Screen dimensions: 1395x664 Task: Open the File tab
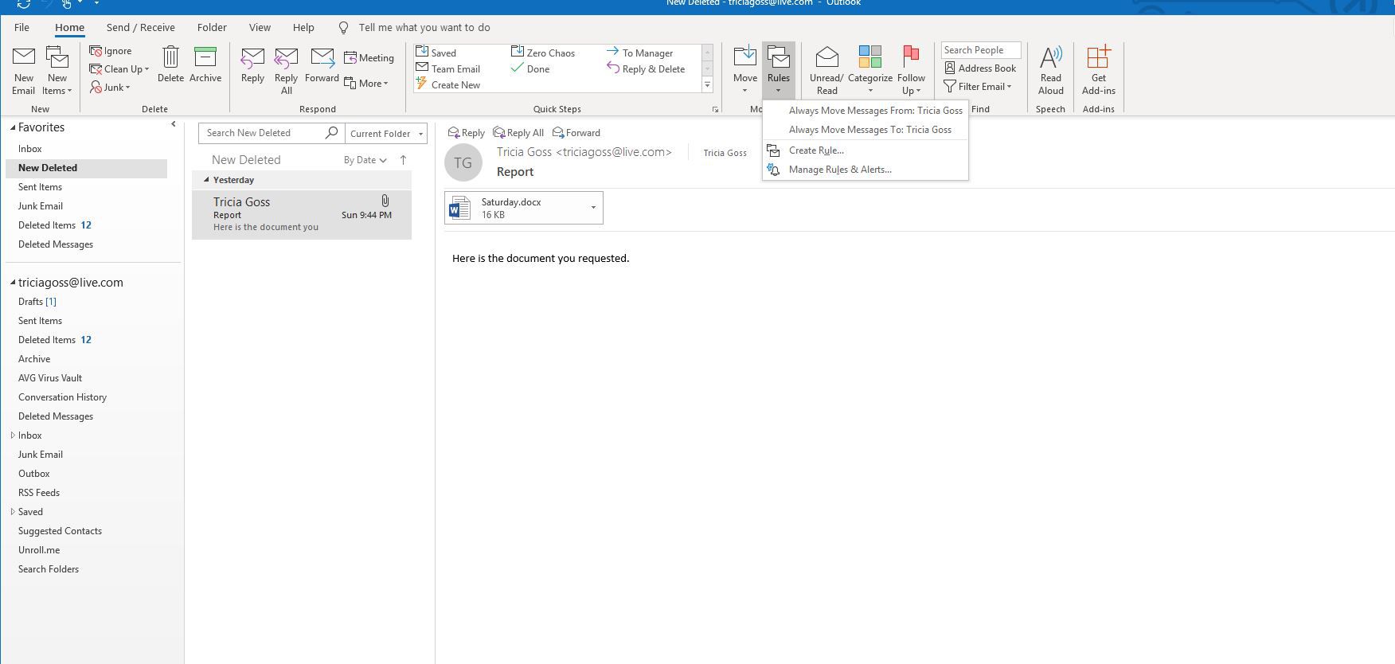[x=21, y=27]
